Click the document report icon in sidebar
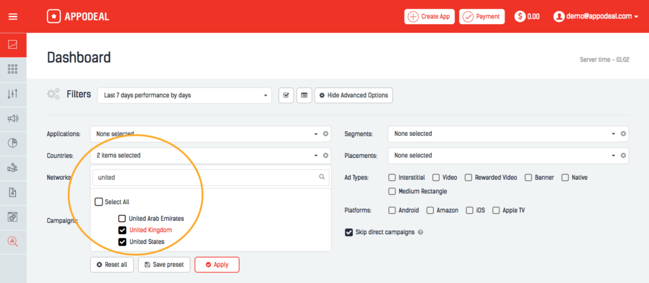 point(13,192)
